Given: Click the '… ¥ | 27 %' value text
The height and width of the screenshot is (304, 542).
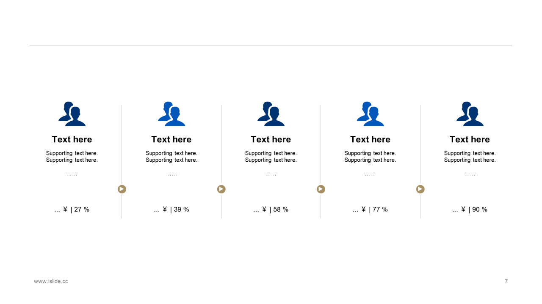Looking at the screenshot, I should [72, 209].
